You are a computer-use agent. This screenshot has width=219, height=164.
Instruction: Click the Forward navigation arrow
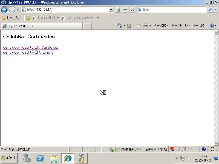click(12, 10)
